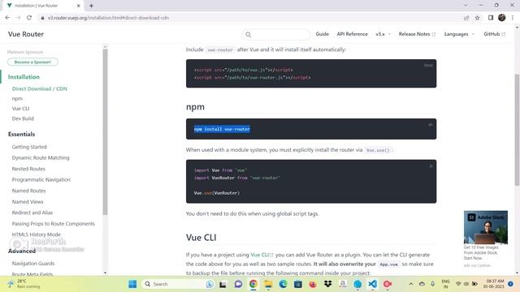Image resolution: width=520 pixels, height=292 pixels.
Task: Open the GitHub nav link
Action: (494, 34)
